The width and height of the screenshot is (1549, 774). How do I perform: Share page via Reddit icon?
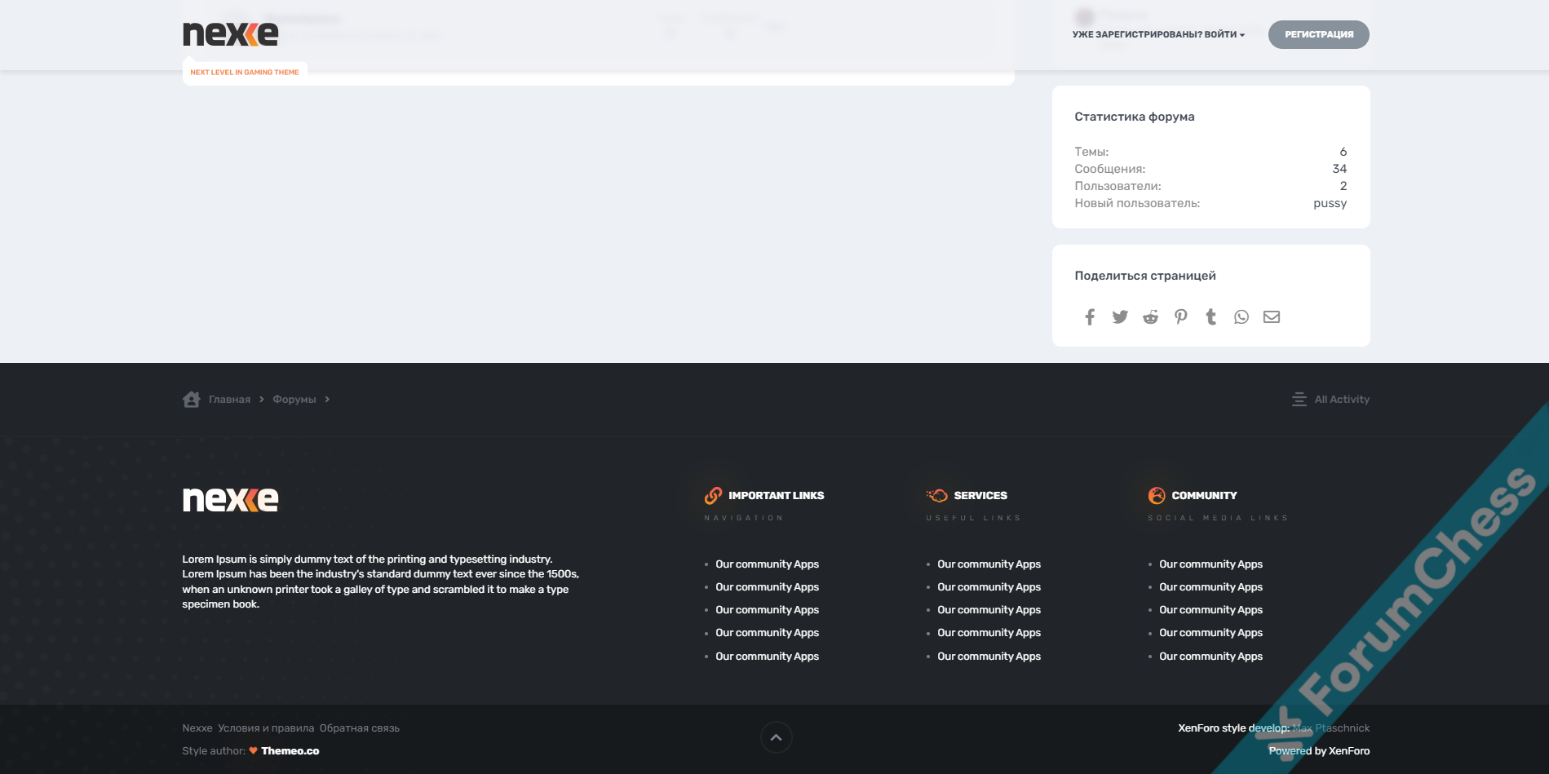(1150, 317)
